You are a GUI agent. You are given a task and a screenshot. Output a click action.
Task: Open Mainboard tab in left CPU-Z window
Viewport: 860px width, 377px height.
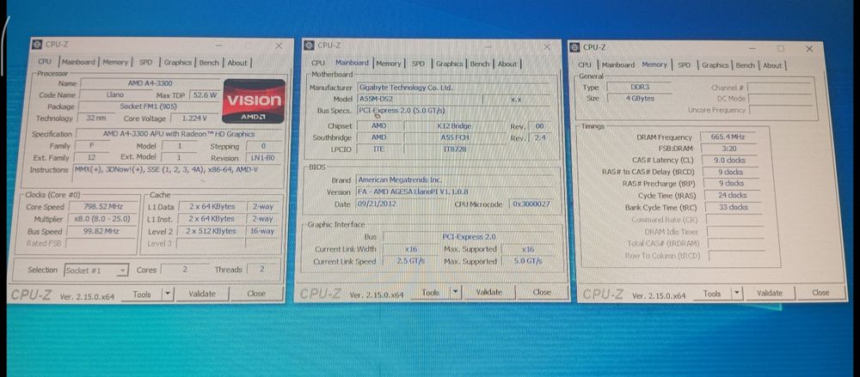[78, 63]
